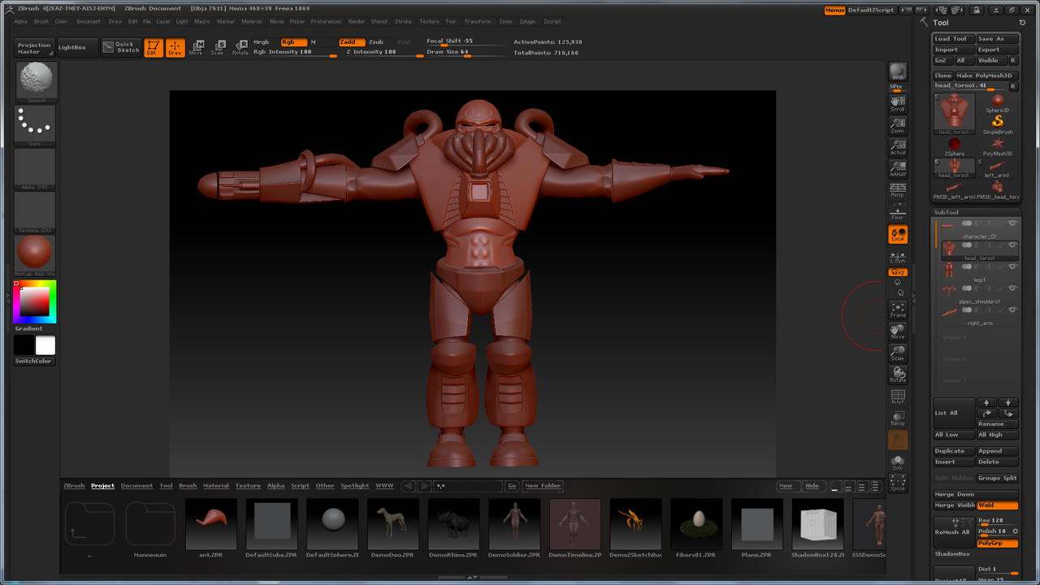The height and width of the screenshot is (585, 1040).
Task: Click the Groups Split button
Action: [998, 478]
